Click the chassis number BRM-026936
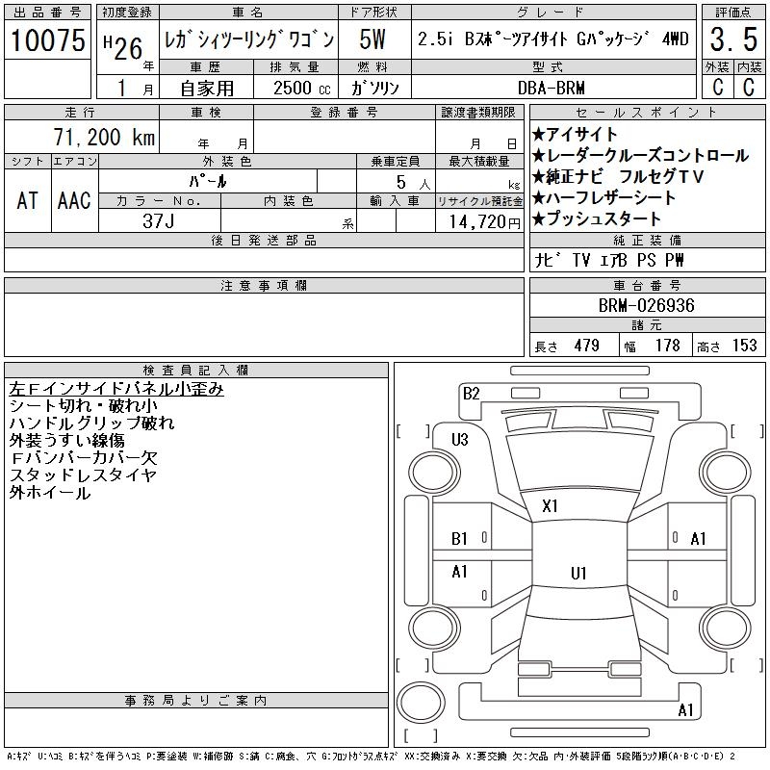Viewport: 770px width, 770px height. 646,306
